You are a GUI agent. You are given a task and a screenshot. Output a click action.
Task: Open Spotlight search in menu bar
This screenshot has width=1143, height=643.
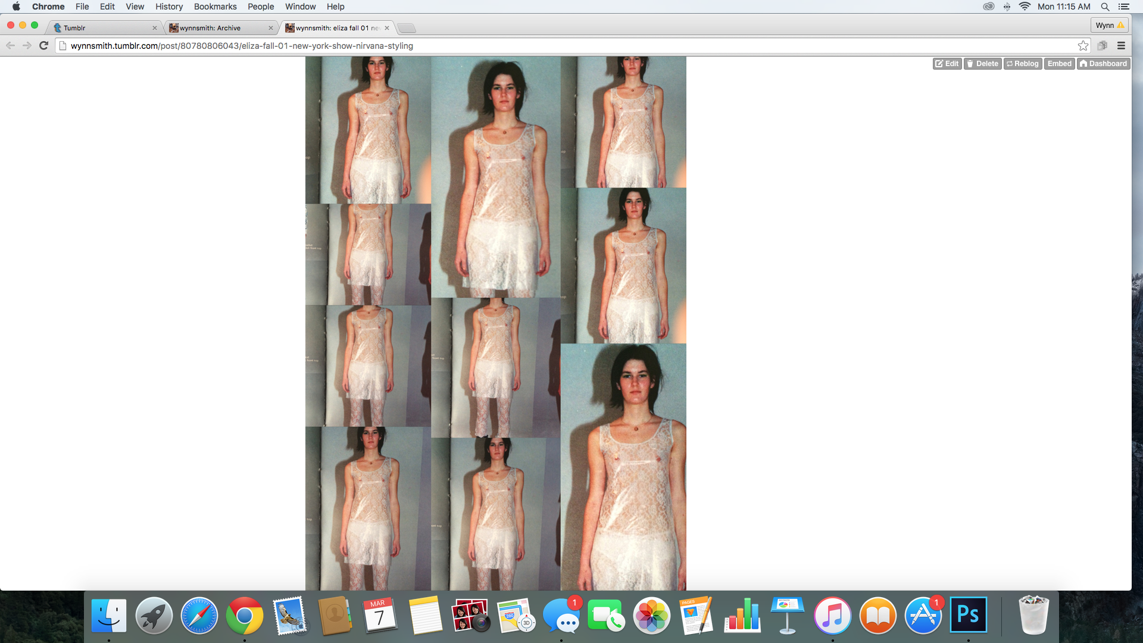click(1105, 7)
